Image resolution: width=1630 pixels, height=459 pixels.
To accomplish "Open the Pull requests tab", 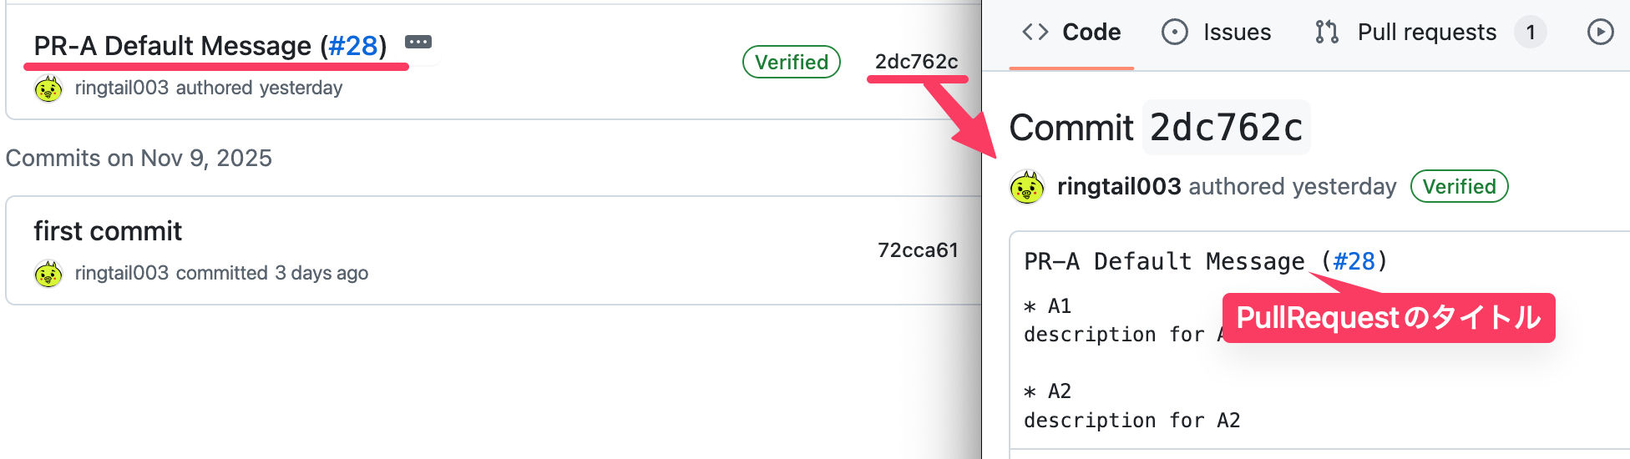I will click(x=1426, y=33).
